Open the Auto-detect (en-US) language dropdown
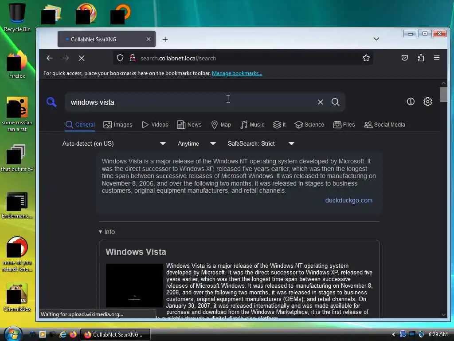Image resolution: width=454 pixels, height=341 pixels. (x=114, y=143)
